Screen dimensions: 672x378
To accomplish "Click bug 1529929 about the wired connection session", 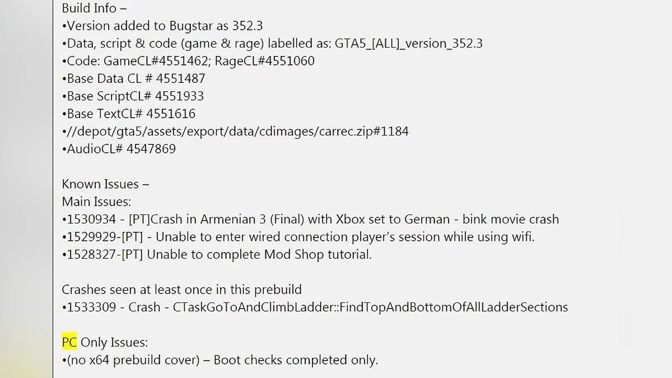I will click(298, 237).
